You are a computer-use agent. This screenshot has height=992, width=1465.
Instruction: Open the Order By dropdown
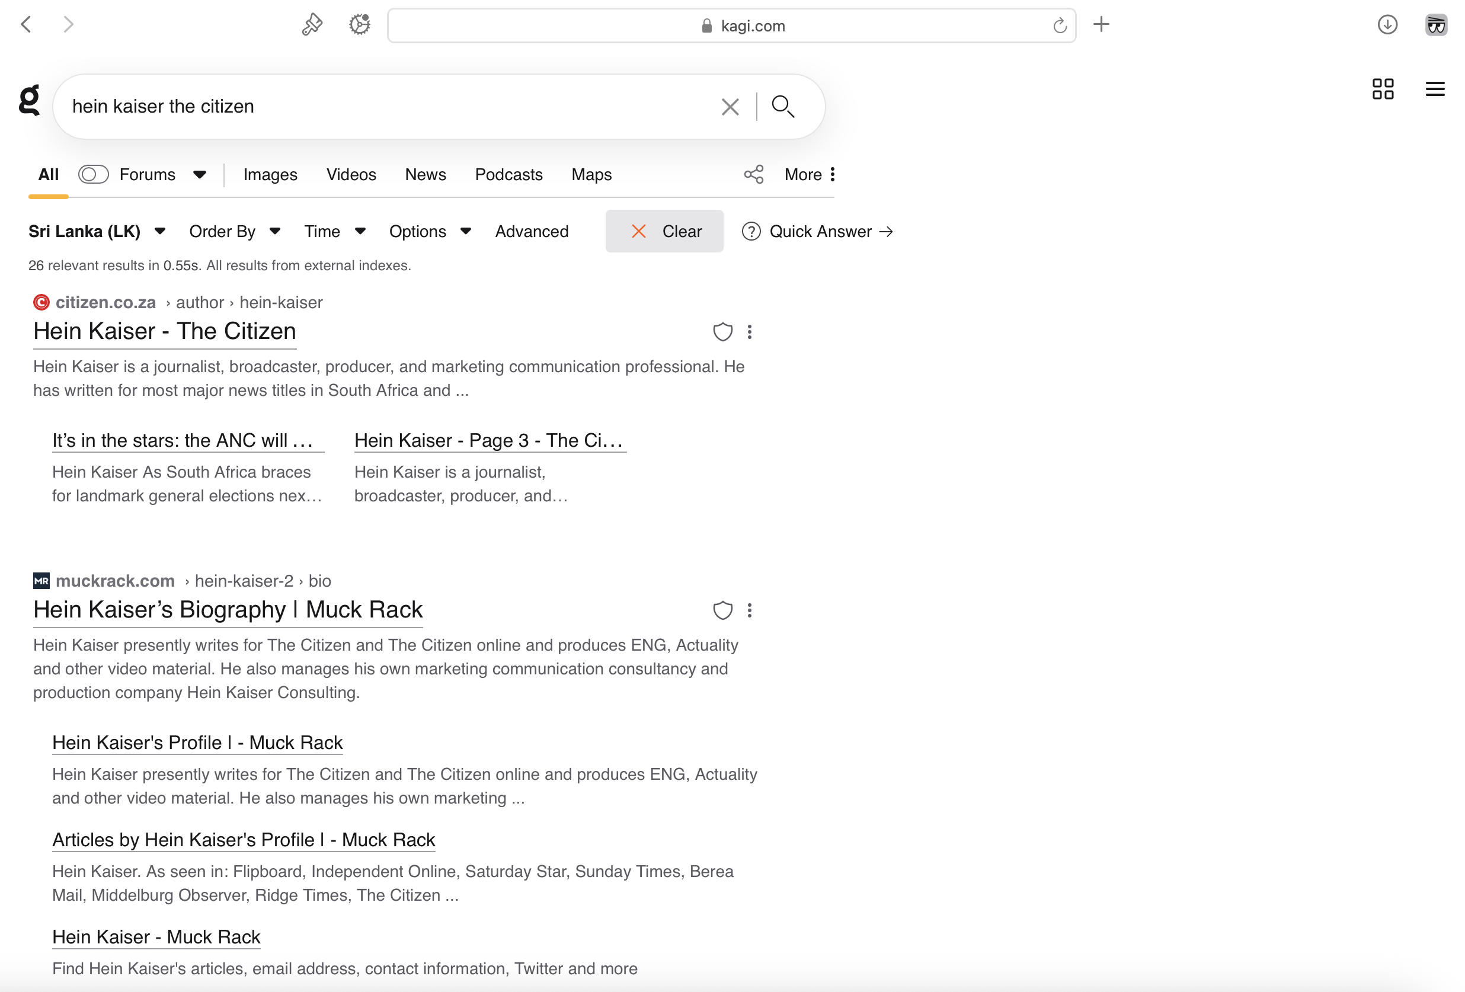point(235,231)
